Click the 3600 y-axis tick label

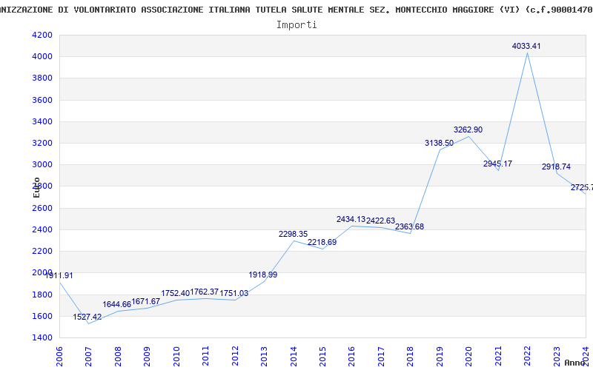(42, 100)
